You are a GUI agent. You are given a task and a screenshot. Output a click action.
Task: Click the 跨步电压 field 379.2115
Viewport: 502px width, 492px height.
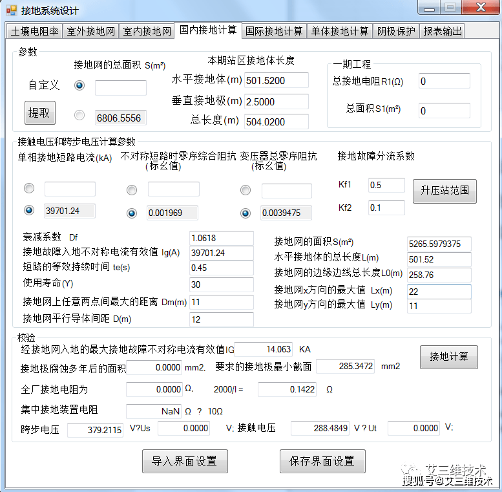point(95,430)
